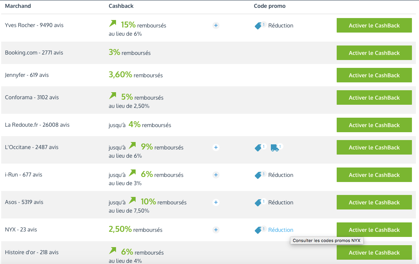Activate CashBack for La Redoute.fr
This screenshot has height=264, width=419.
(x=374, y=125)
